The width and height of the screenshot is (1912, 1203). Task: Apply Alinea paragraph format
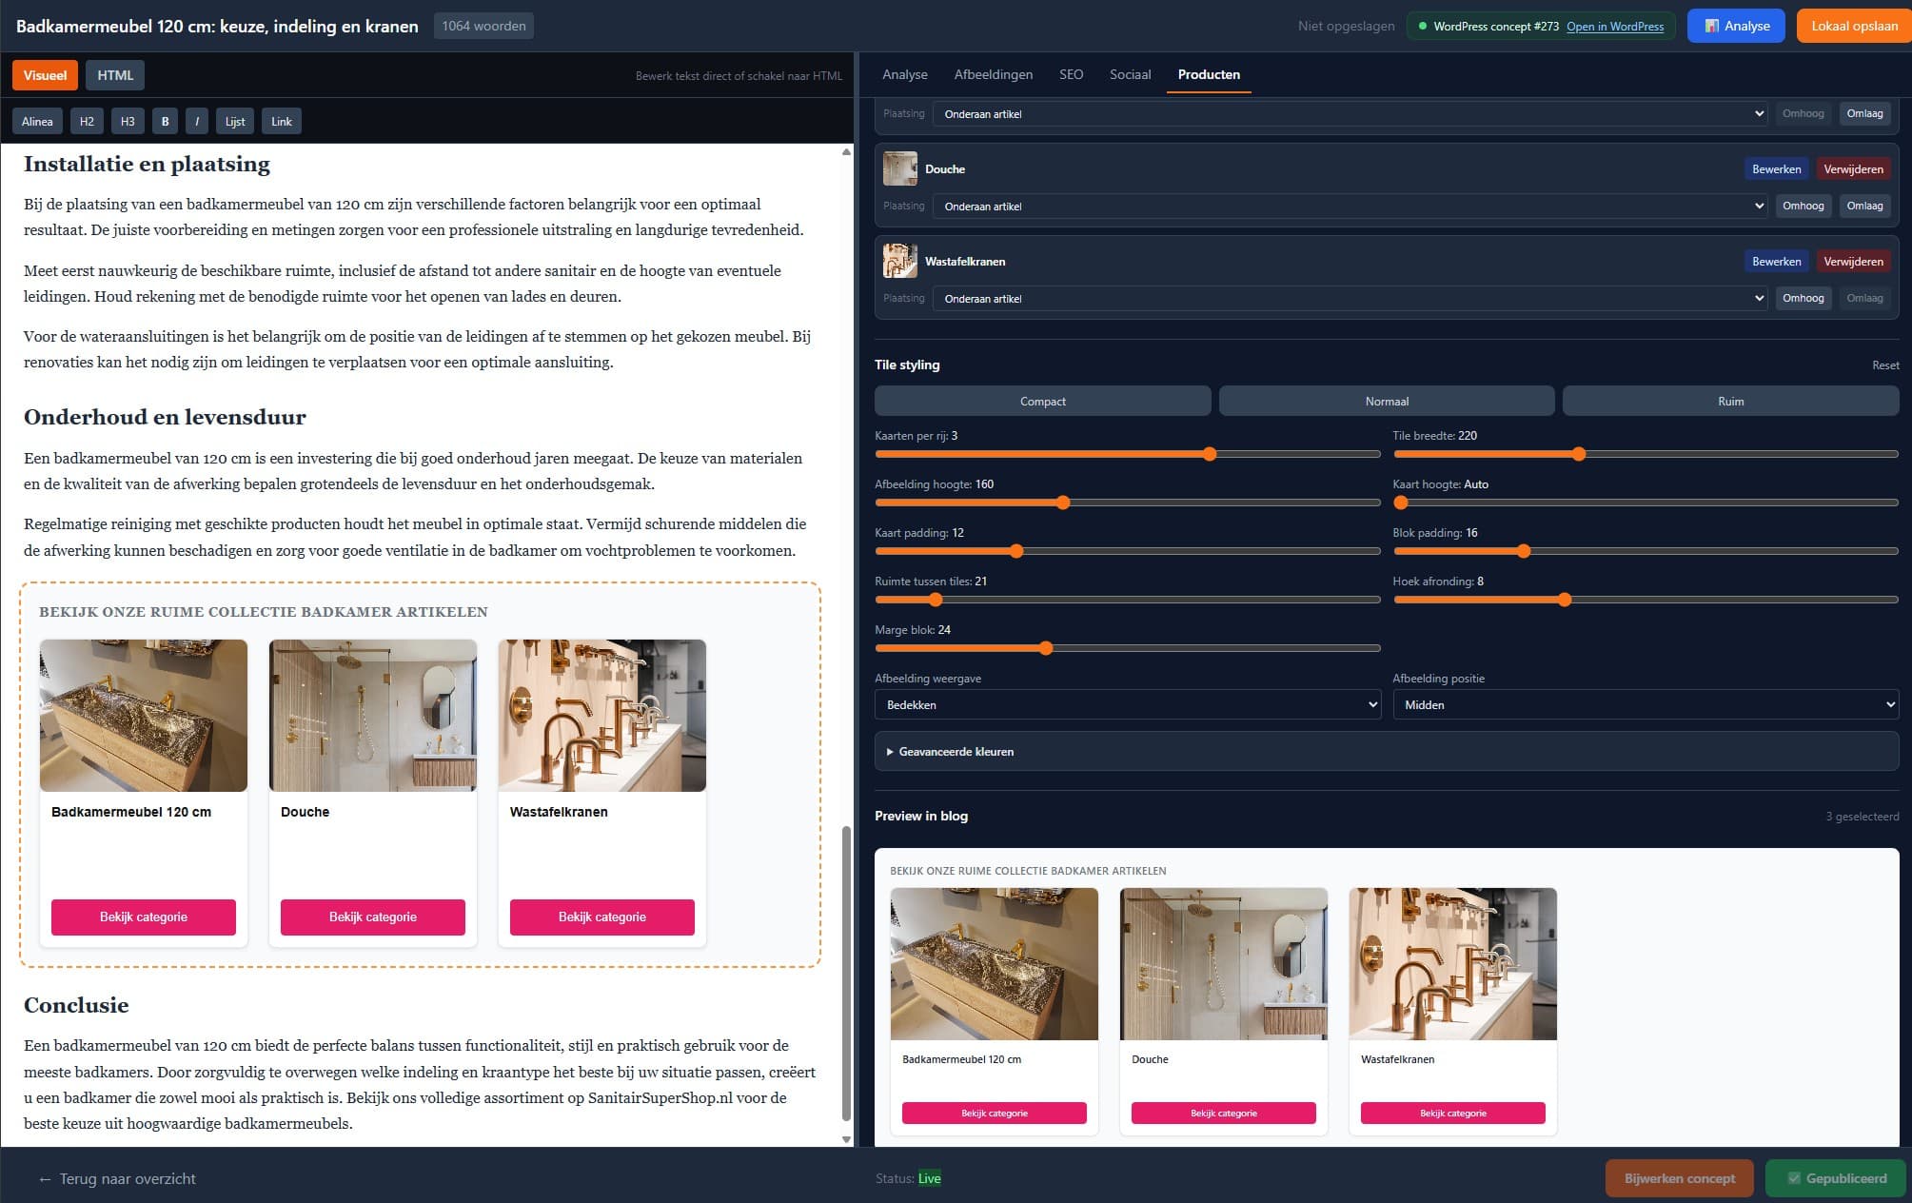(37, 121)
